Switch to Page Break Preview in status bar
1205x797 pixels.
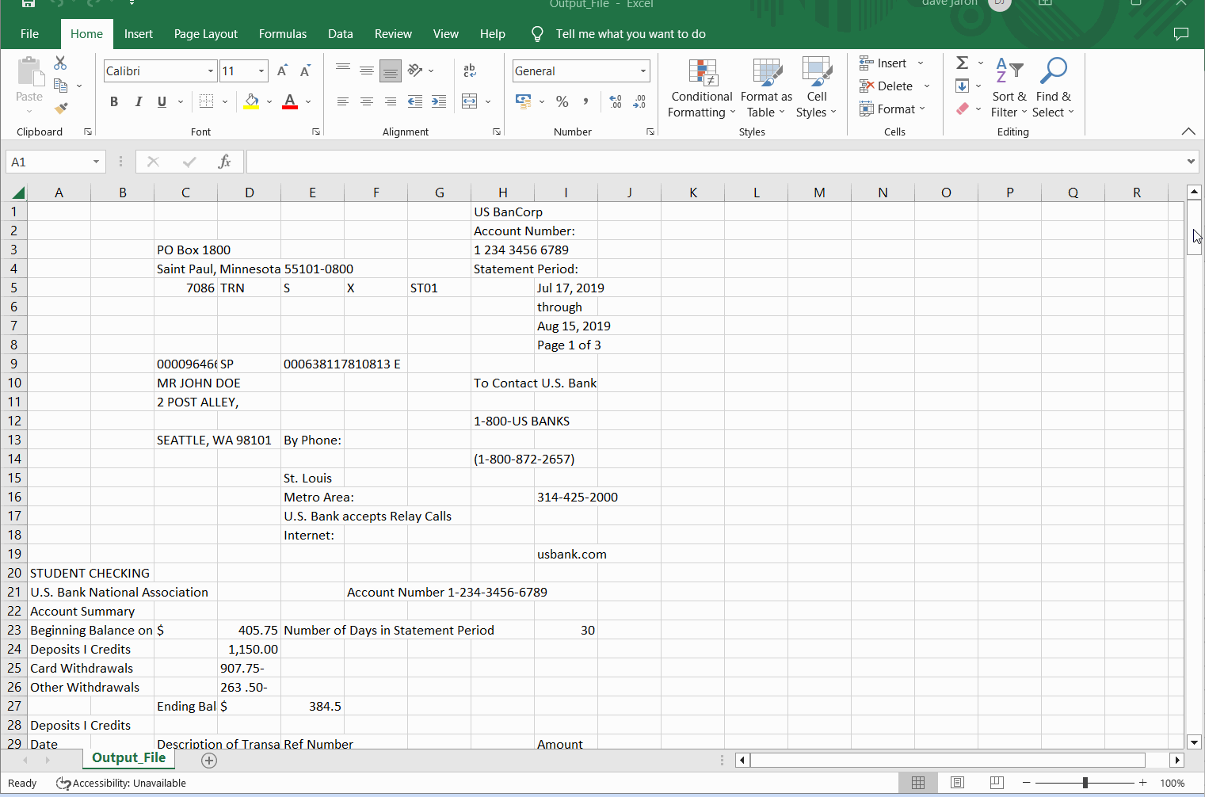click(997, 783)
